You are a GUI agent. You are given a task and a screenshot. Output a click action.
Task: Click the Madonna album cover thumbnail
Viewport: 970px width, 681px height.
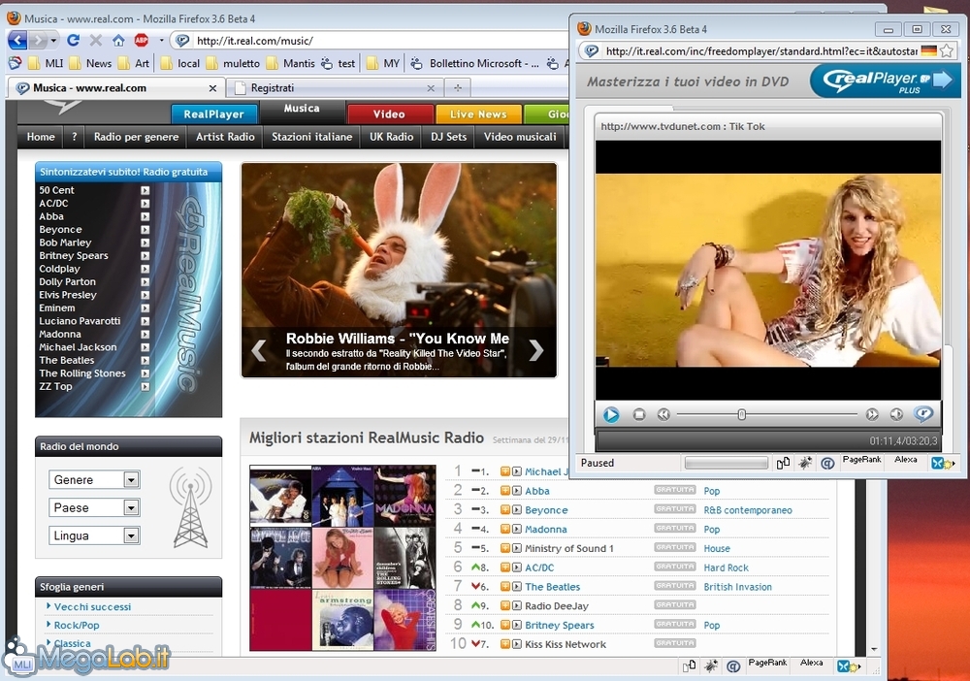pos(404,496)
